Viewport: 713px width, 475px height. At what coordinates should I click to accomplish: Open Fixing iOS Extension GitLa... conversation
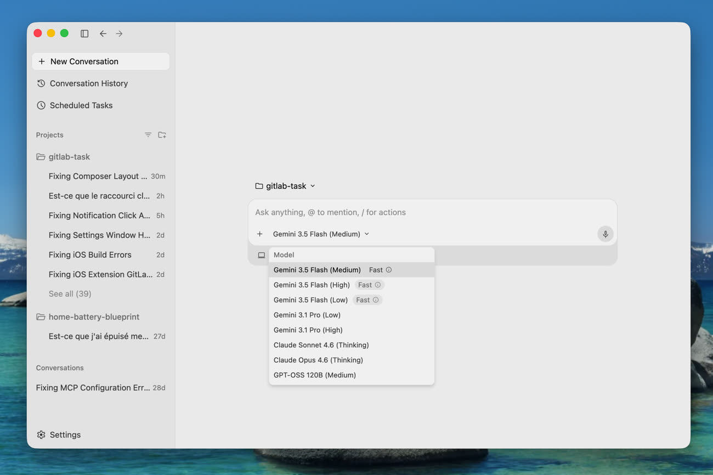[101, 274]
